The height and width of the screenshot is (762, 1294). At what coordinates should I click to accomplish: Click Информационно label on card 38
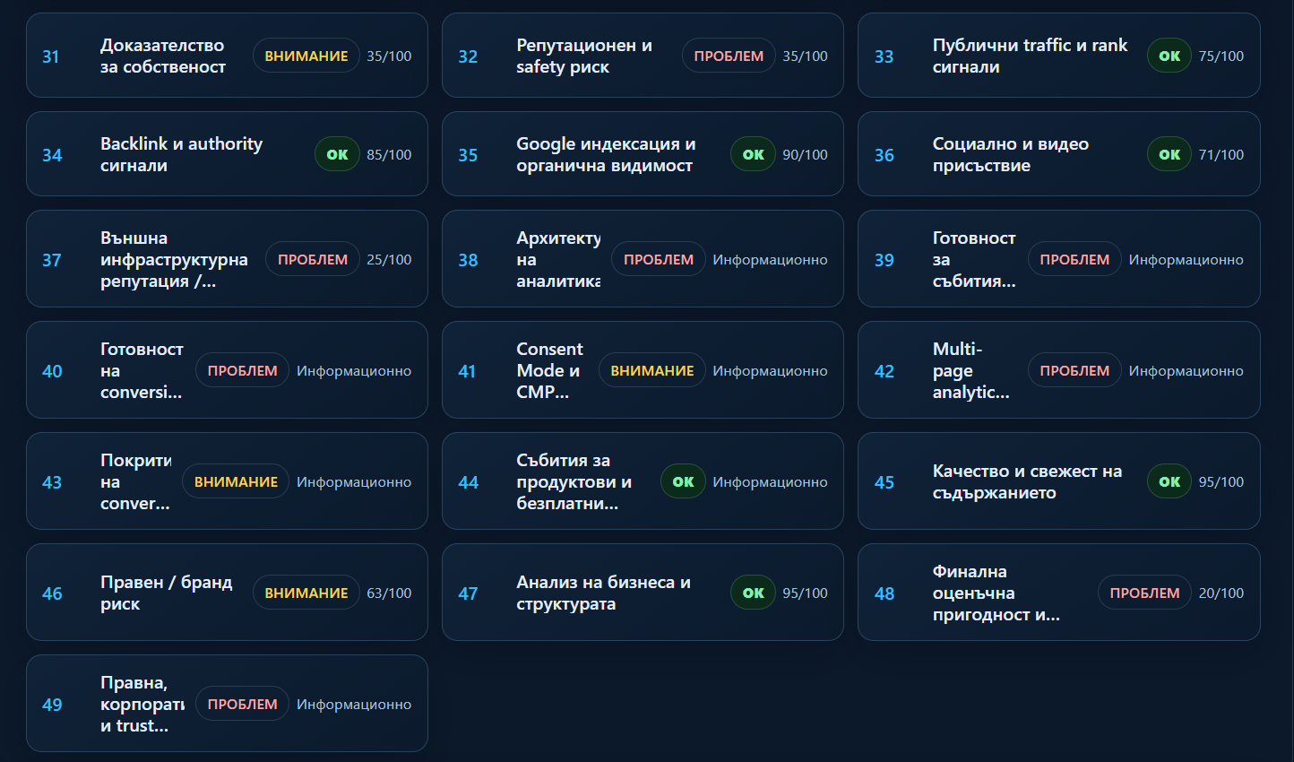[770, 259]
